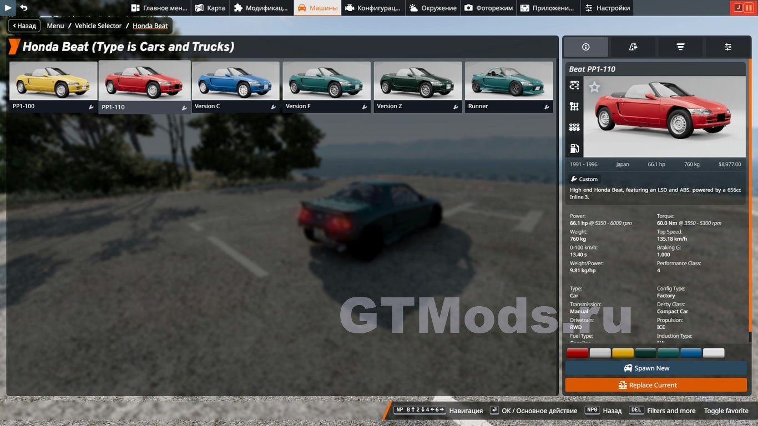Click the play icon in top-left corner

(x=8, y=8)
